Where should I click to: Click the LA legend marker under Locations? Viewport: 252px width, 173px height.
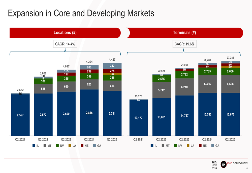(x=70, y=146)
